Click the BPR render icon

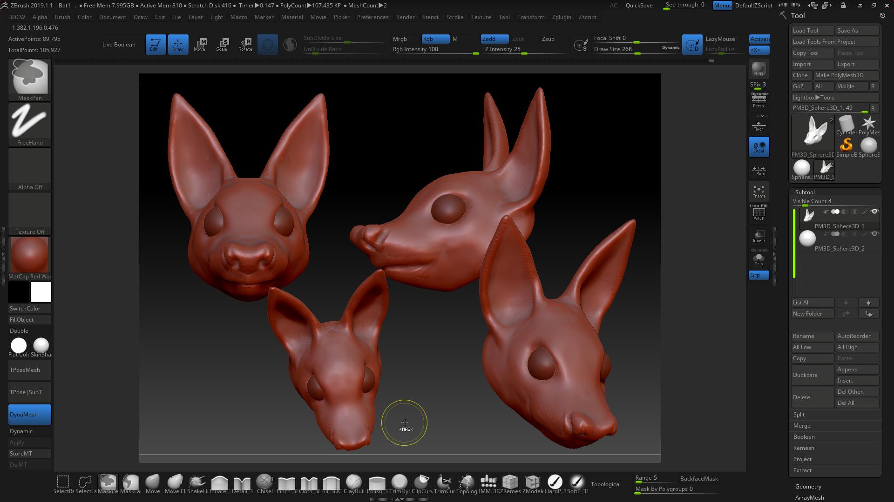point(759,69)
